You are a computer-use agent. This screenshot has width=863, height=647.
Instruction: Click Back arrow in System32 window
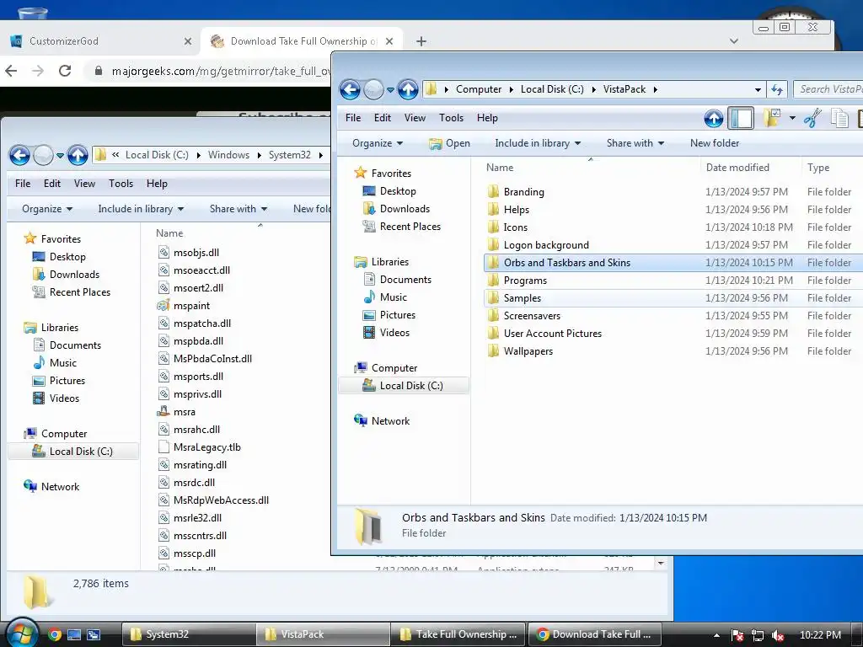coord(20,155)
